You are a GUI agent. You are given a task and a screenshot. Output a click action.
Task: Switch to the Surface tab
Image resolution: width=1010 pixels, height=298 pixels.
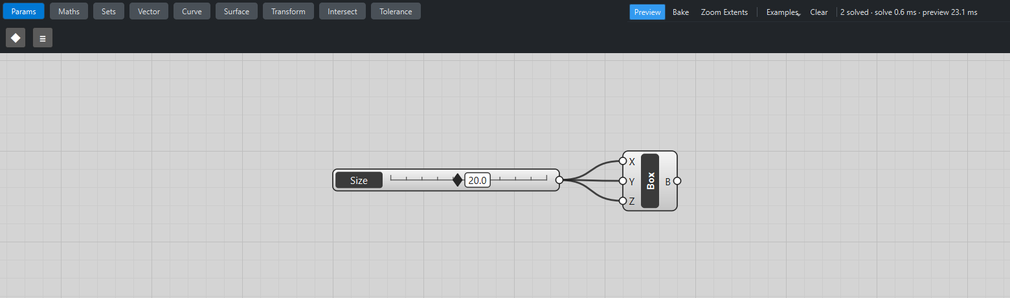[x=236, y=11]
